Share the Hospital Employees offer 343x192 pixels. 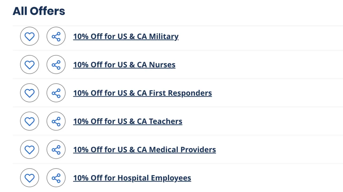click(x=56, y=178)
